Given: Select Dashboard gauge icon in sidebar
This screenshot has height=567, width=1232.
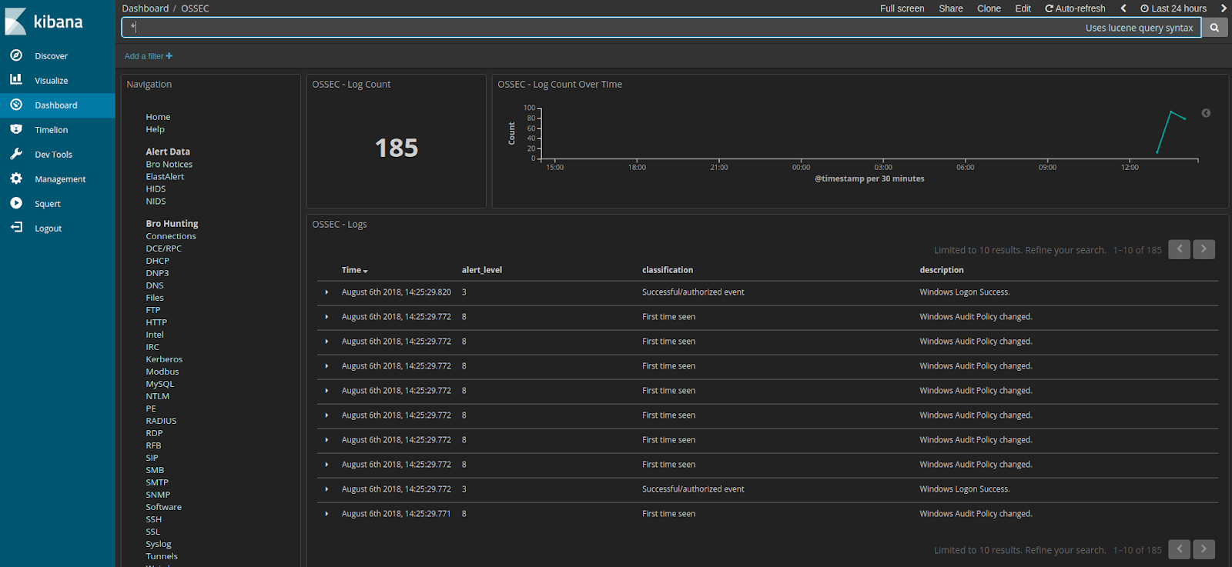Looking at the screenshot, I should click(x=16, y=105).
